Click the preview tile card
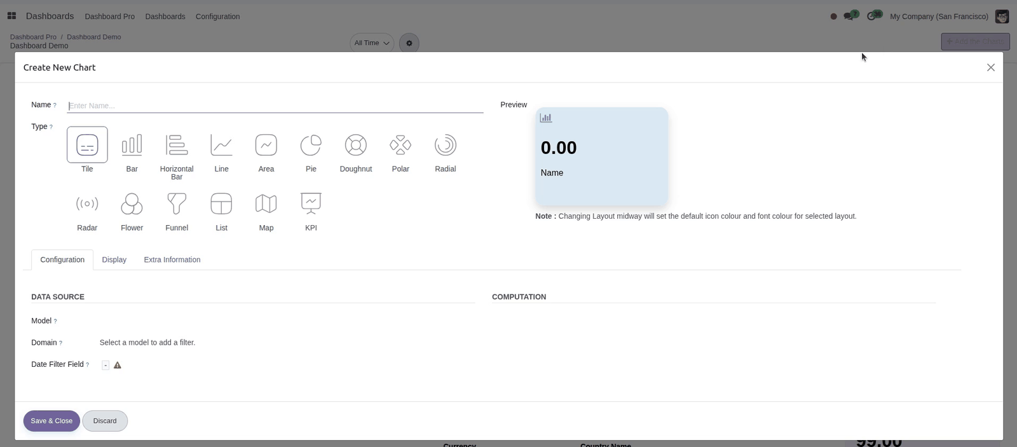Viewport: 1017px width, 447px height. pos(602,156)
